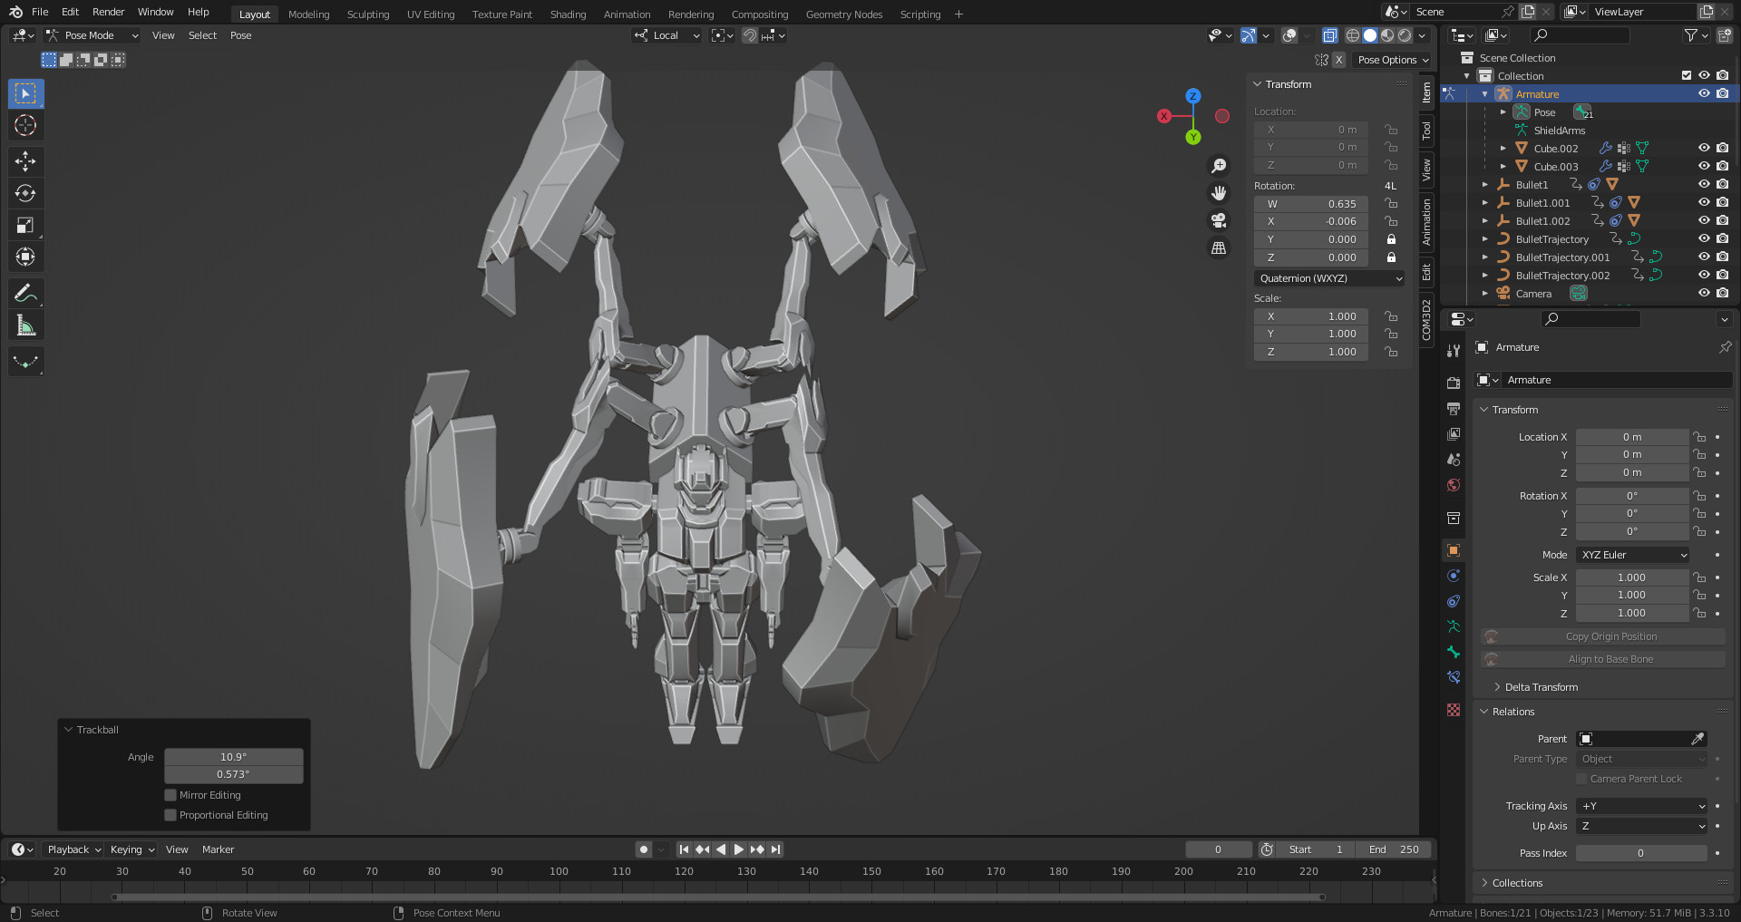Viewport: 1741px width, 922px height.
Task: Open the Tool properties tab icon
Action: tap(1454, 351)
